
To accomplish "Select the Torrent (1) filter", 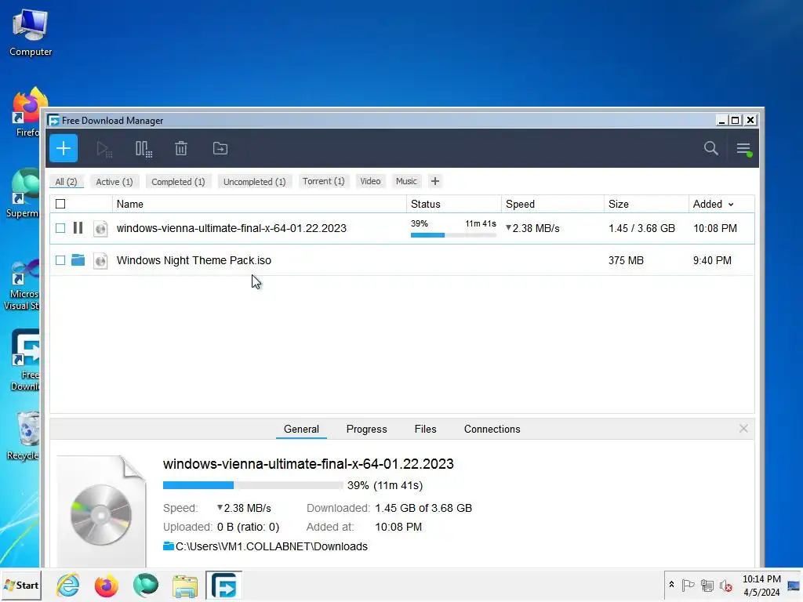I will coord(323,181).
